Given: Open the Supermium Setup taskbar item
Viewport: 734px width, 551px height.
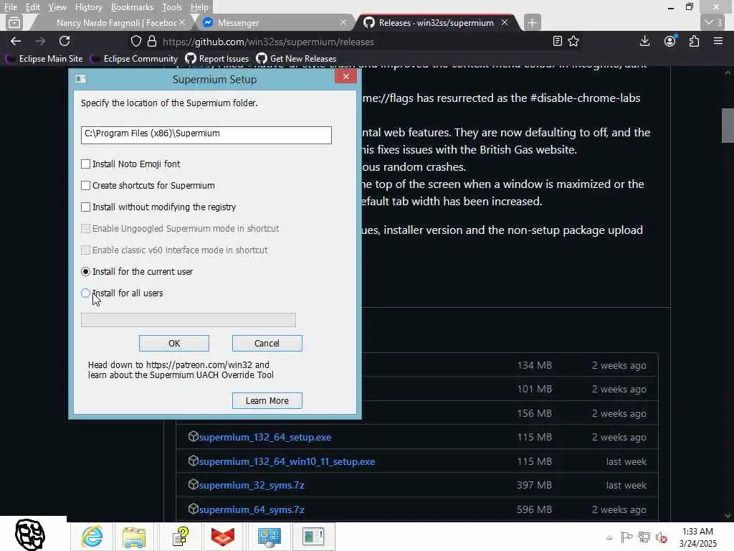Looking at the screenshot, I should coord(313,537).
